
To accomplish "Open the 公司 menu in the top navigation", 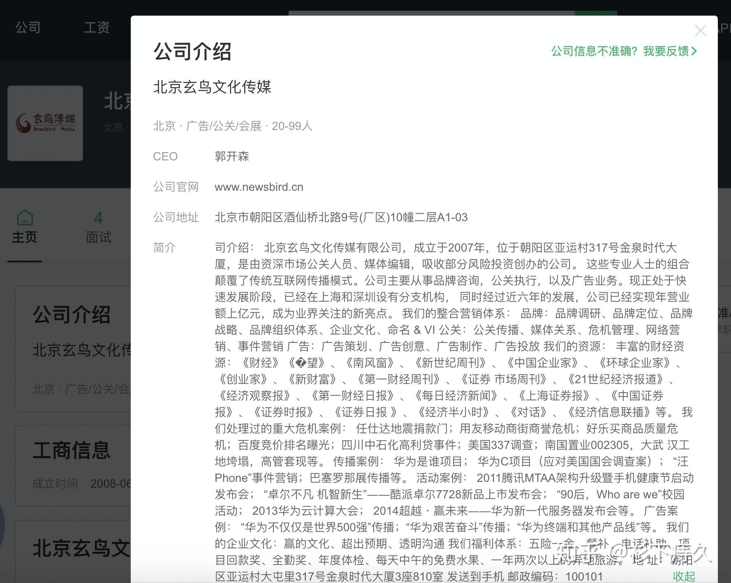I will point(28,28).
